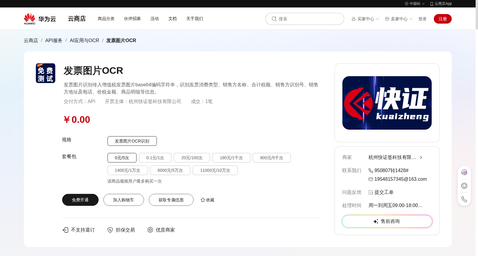Screen dimensions: 478x256
Task: Open the 文档 menu item
Action: [172, 19]
